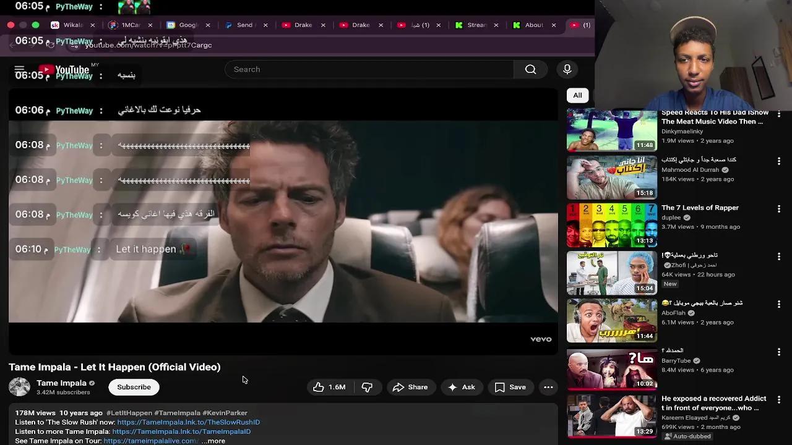Open the YouTube guide hamburger menu
792x445 pixels.
[x=19, y=69]
